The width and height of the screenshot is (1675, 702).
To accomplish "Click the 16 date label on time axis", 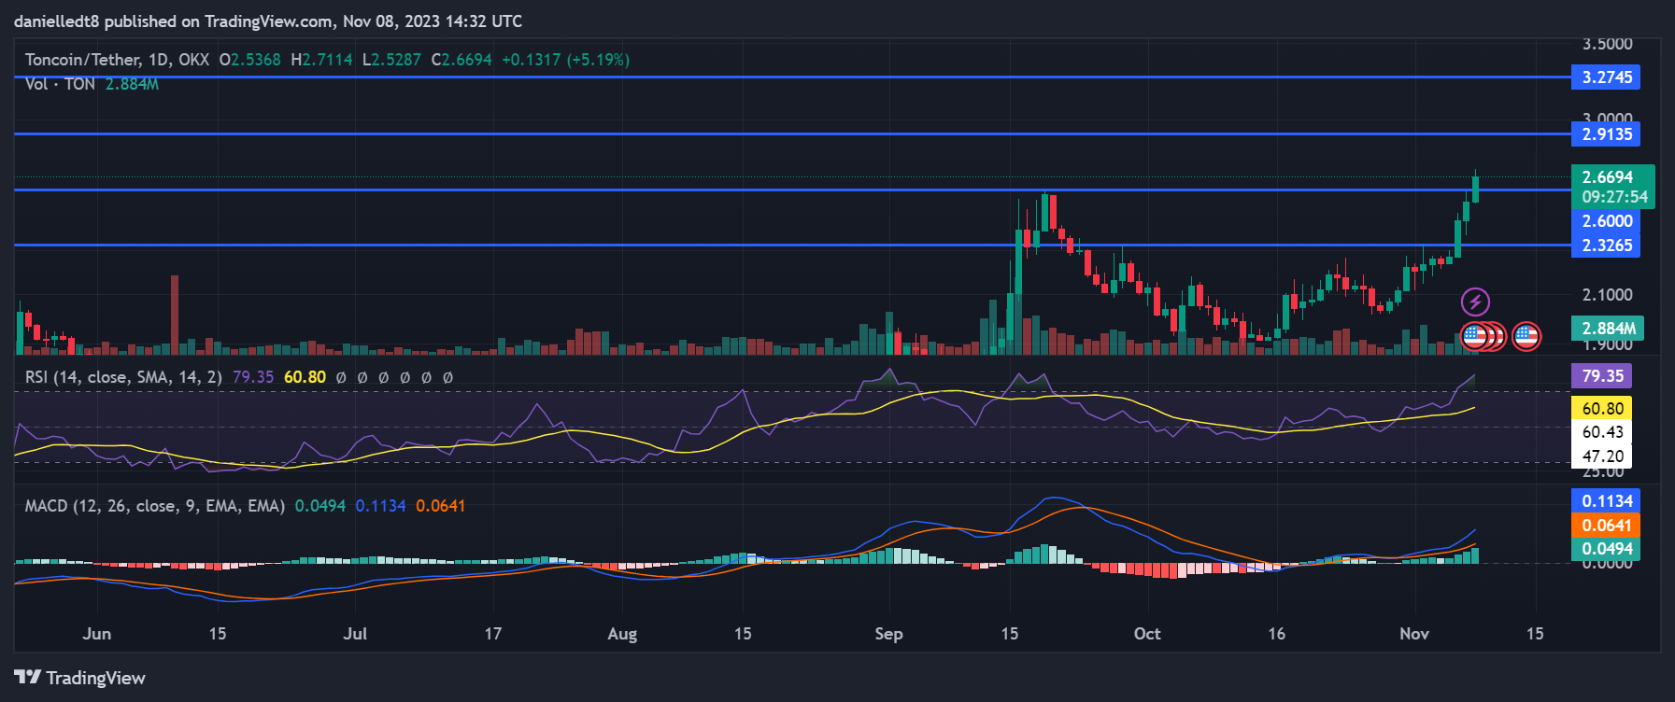I will (x=1277, y=634).
